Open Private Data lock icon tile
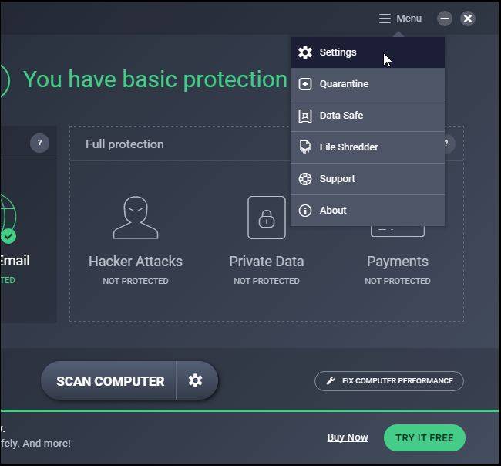 (267, 218)
